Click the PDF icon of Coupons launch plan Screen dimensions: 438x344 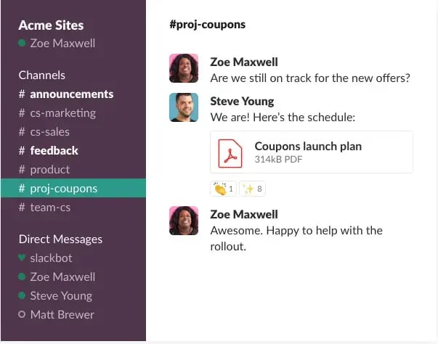(230, 152)
